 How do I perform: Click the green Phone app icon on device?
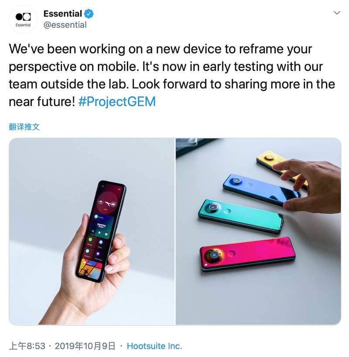pyautogui.click(x=90, y=239)
